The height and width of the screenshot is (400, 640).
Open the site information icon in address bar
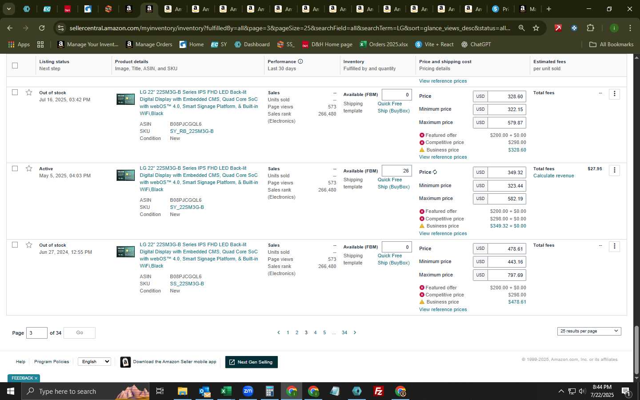click(61, 28)
